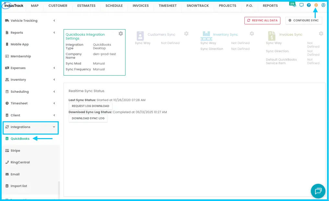Click the Invoices Sync title
329x201 pixels.
tap(291, 34)
